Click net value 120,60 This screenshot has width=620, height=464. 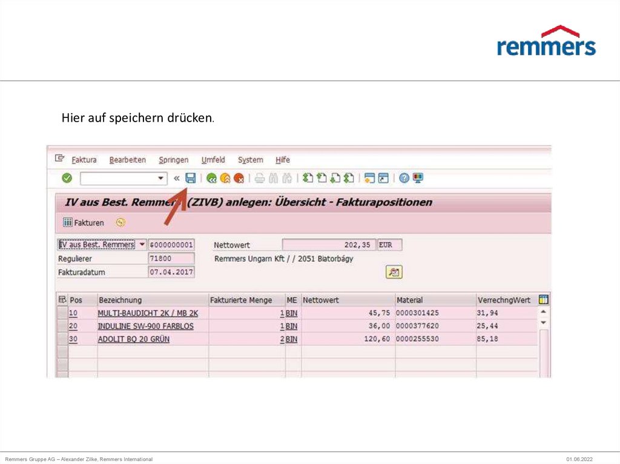[377, 339]
